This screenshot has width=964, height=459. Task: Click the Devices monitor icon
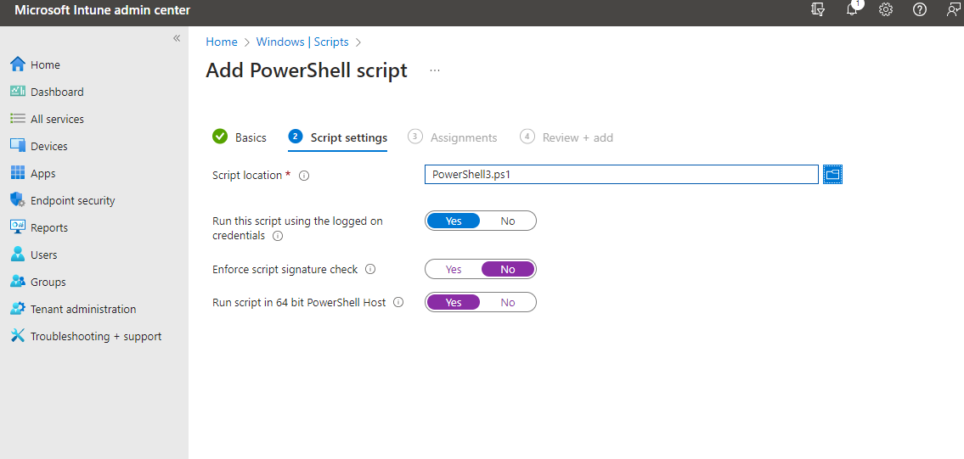tap(18, 146)
